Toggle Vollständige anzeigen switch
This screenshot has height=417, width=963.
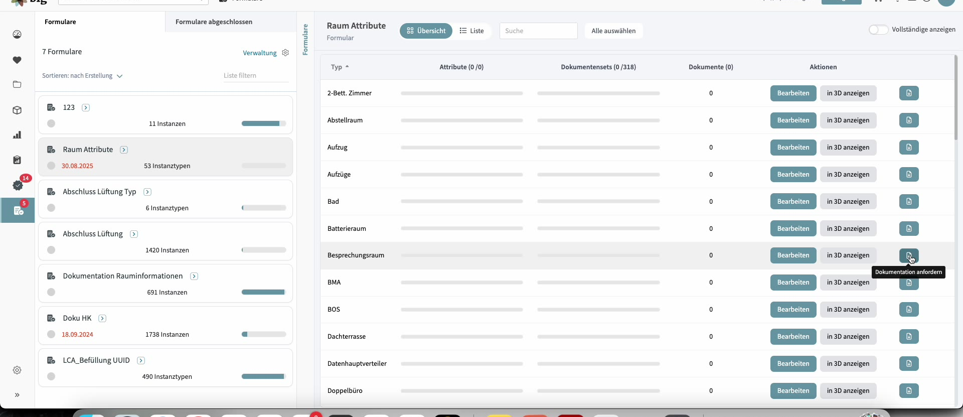pyautogui.click(x=878, y=30)
